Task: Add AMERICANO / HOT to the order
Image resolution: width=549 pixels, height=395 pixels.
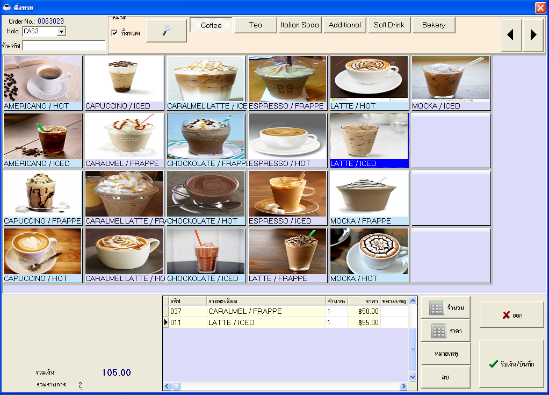Action: [x=43, y=83]
